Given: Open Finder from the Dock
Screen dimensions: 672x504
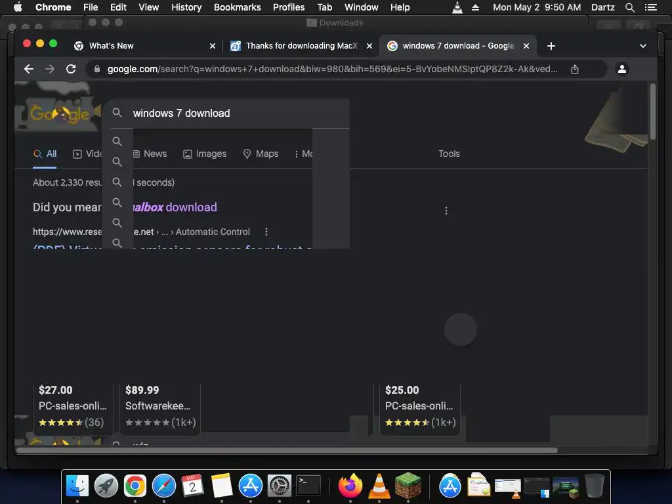Looking at the screenshot, I should point(77,486).
